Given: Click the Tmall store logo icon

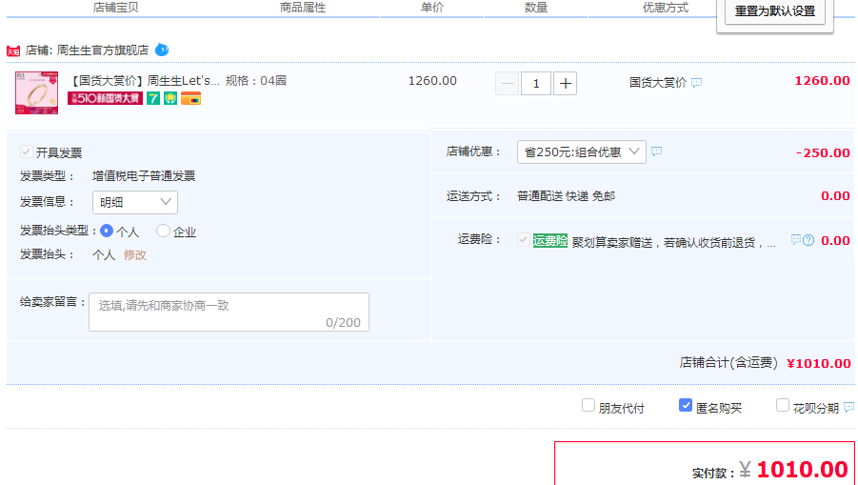Looking at the screenshot, I should pyautogui.click(x=13, y=51).
